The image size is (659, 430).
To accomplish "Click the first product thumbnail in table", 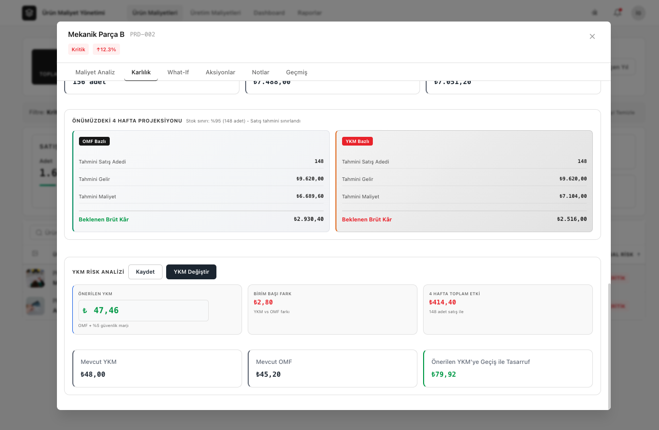I will coord(35,278).
